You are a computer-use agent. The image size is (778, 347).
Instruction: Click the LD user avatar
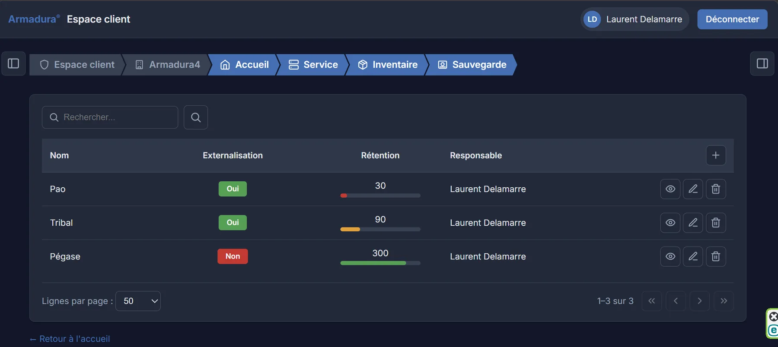tap(592, 19)
